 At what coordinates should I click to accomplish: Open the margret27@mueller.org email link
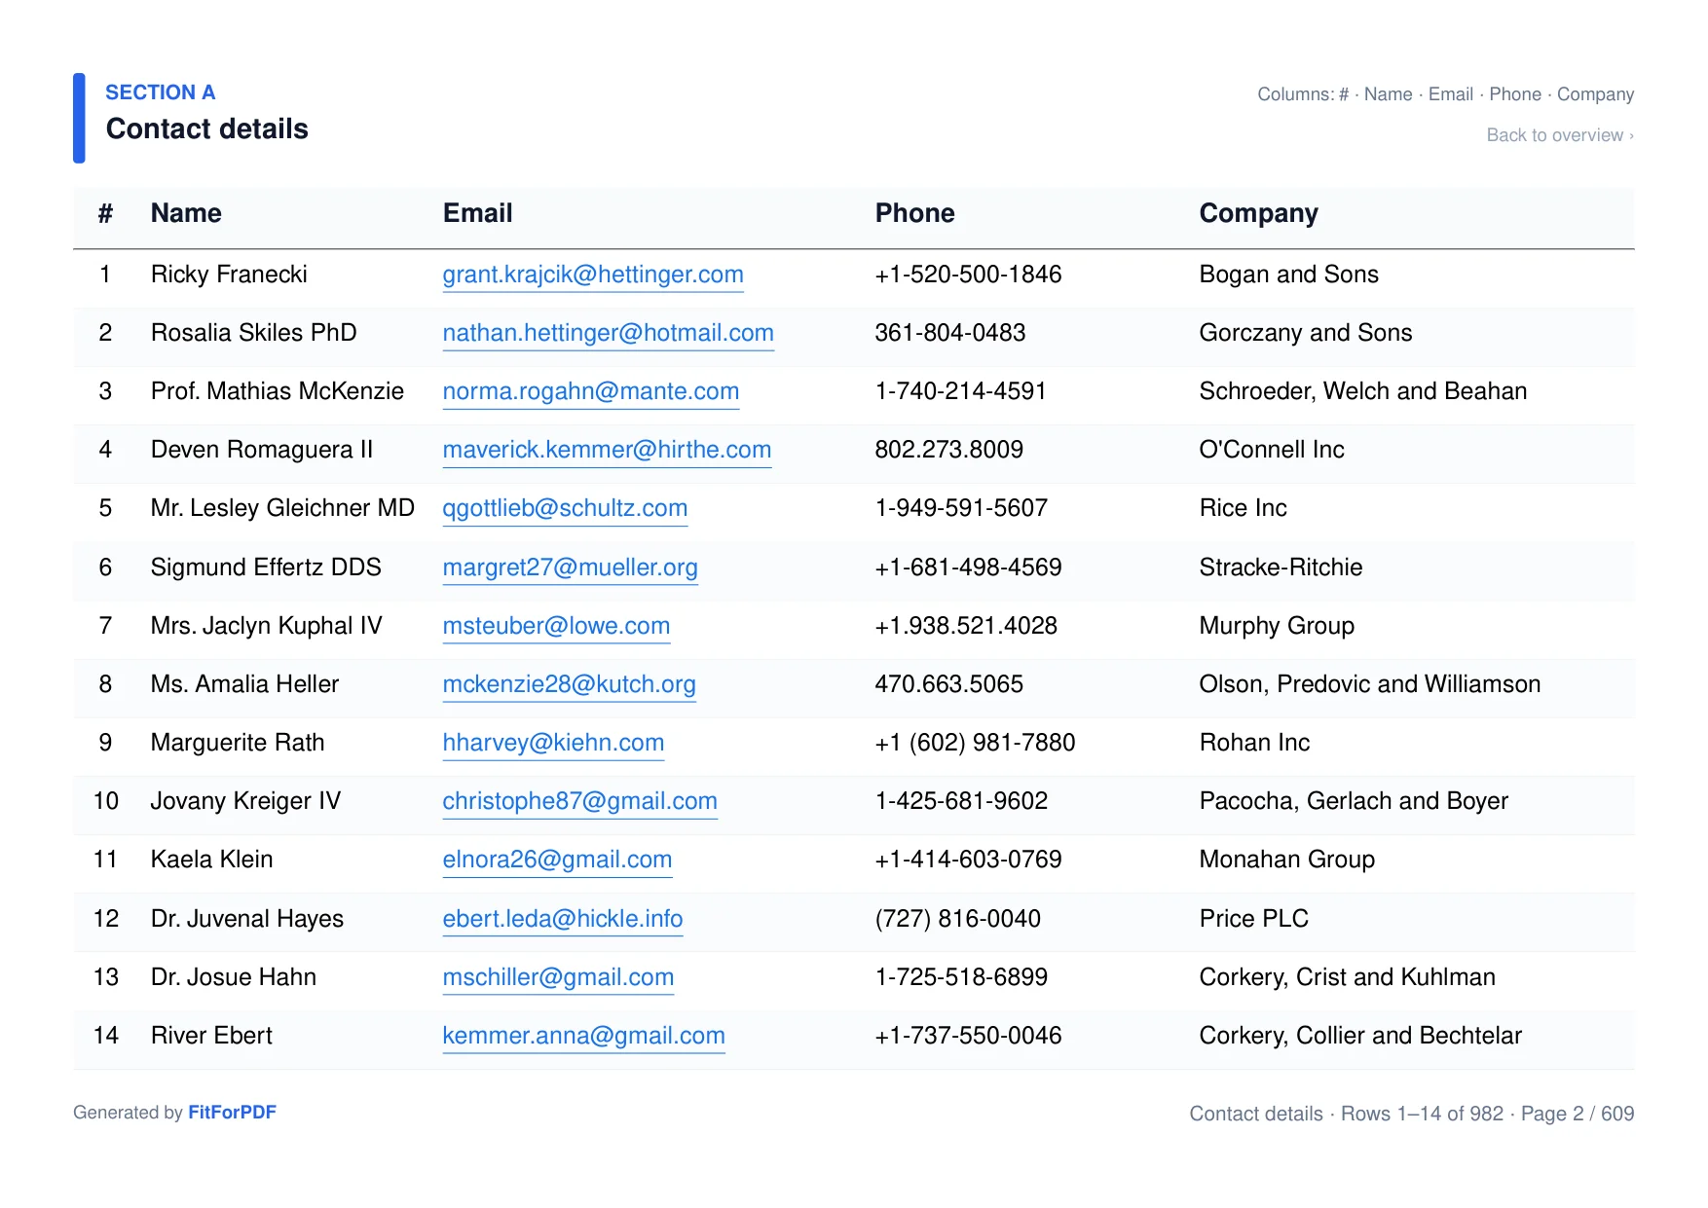click(x=570, y=567)
